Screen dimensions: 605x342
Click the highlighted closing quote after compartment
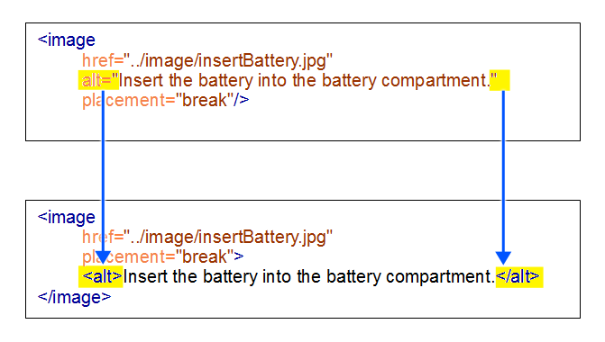500,80
